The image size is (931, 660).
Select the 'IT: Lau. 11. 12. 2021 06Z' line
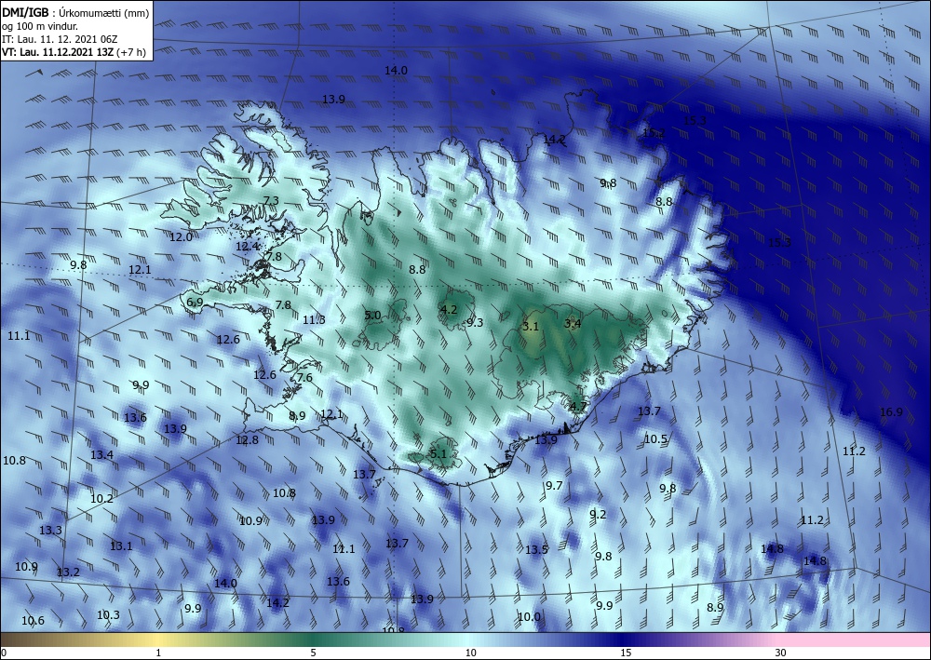60,39
